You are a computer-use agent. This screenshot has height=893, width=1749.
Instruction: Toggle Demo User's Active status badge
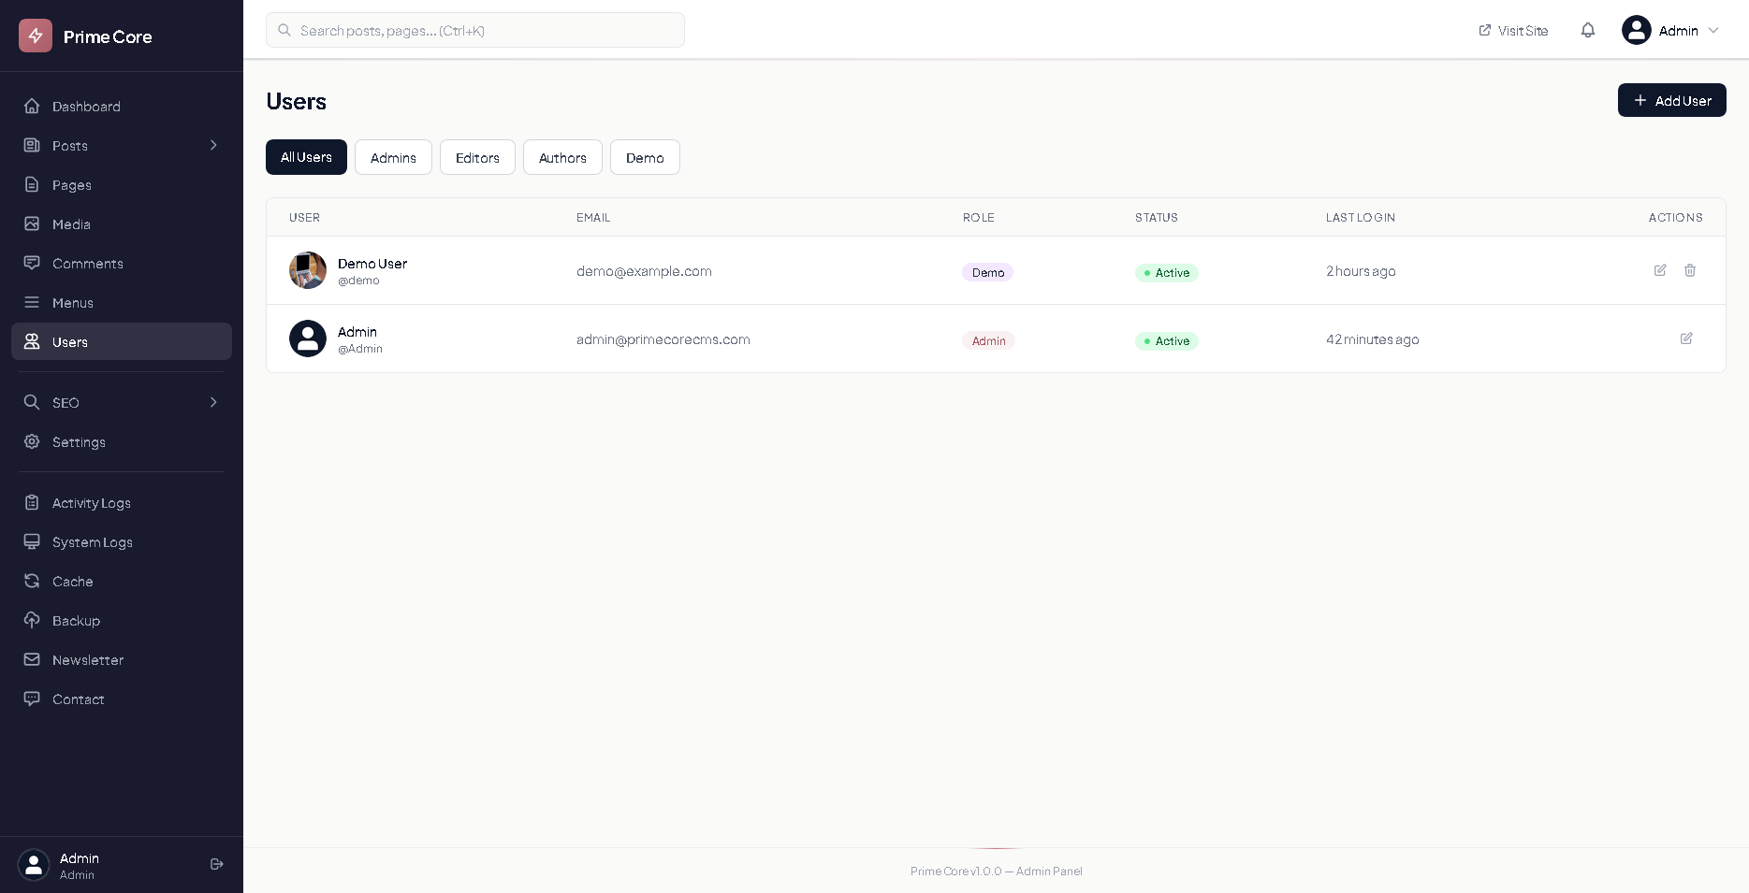pos(1166,272)
